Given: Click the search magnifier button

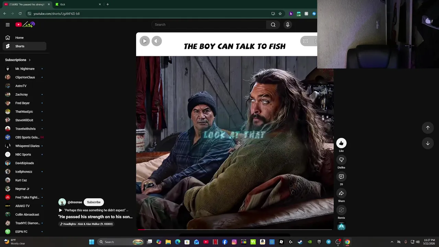Looking at the screenshot, I should [x=273, y=25].
